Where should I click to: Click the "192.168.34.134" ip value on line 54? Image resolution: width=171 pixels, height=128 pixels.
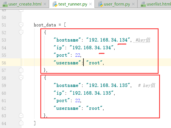92,48
